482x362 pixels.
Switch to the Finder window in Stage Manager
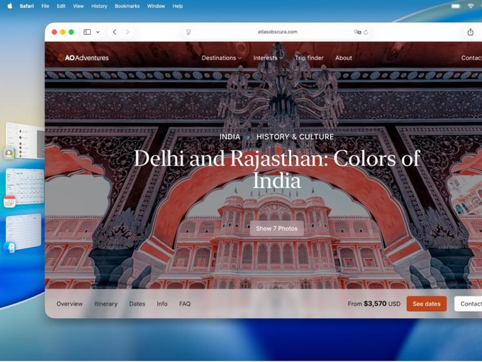pos(24,231)
